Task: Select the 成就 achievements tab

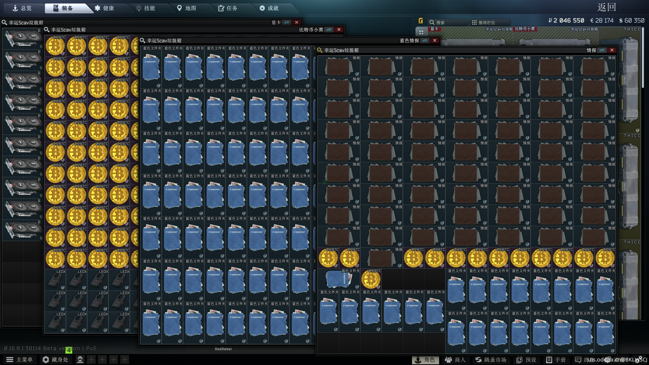Action: point(269,8)
